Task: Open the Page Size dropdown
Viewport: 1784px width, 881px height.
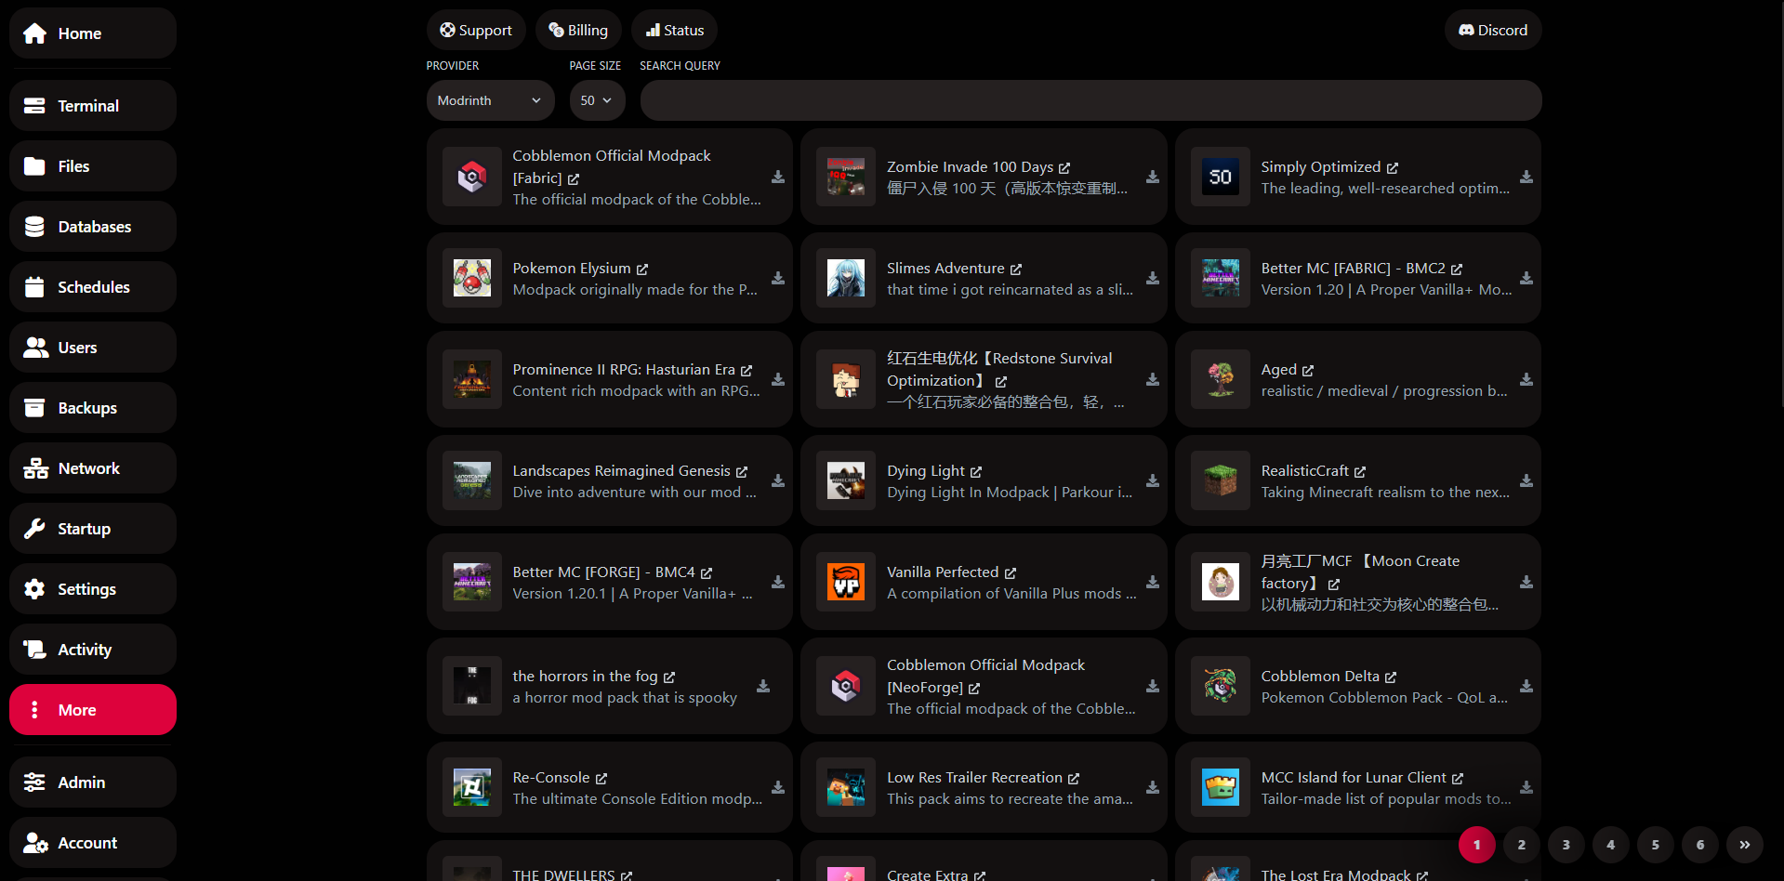Action: click(597, 100)
